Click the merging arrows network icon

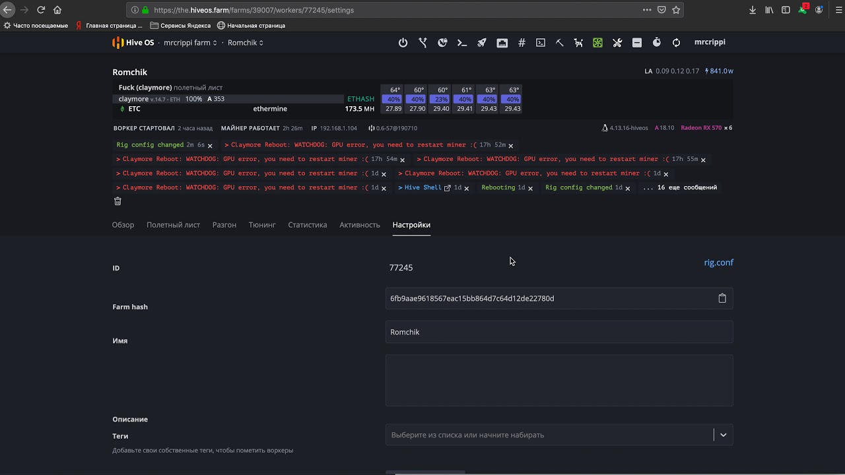click(422, 42)
